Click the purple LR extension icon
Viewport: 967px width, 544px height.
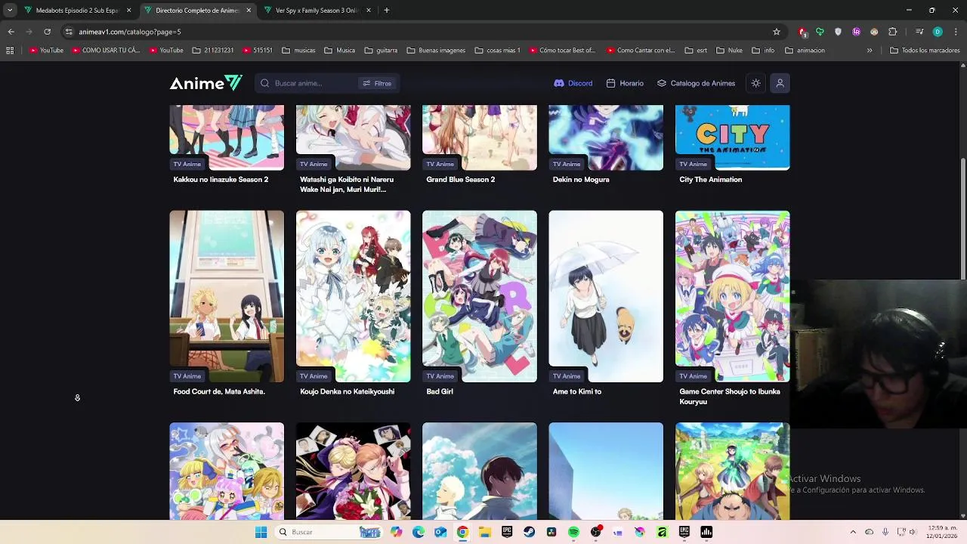[856, 32]
